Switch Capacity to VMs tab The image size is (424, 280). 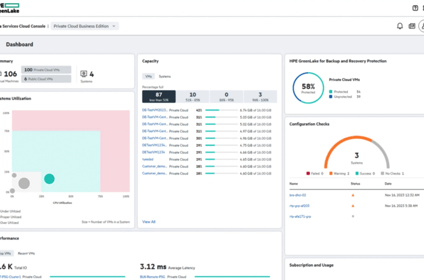pos(148,77)
